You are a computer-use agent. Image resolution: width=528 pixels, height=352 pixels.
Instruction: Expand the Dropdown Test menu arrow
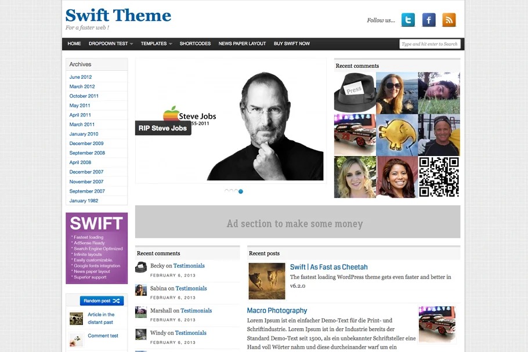(131, 43)
